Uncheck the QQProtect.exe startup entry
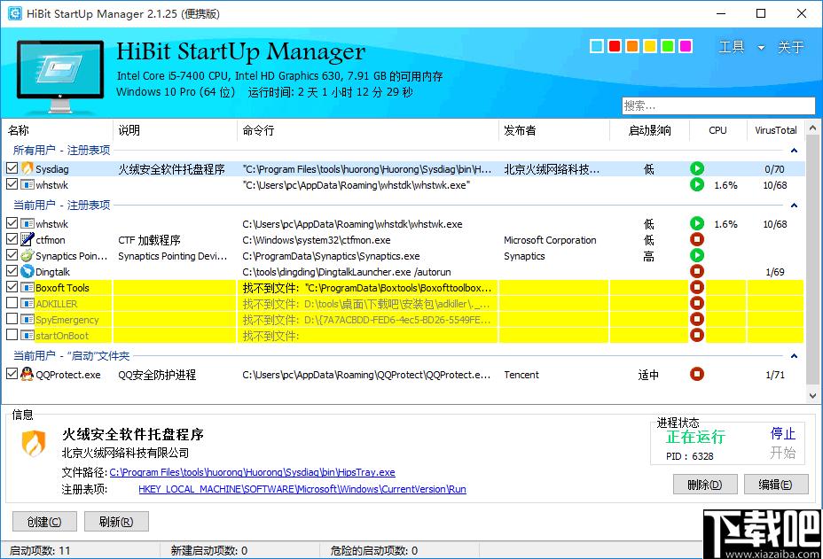The height and width of the screenshot is (559, 823). click(12, 374)
